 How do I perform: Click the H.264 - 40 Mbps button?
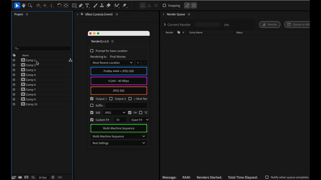(x=119, y=81)
